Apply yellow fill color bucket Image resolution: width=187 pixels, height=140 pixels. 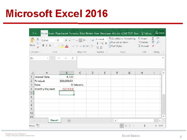tap(62, 46)
